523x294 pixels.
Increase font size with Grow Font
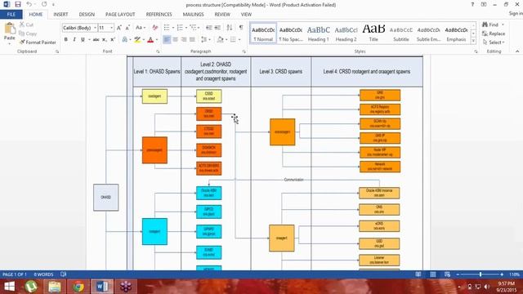pyautogui.click(x=119, y=28)
